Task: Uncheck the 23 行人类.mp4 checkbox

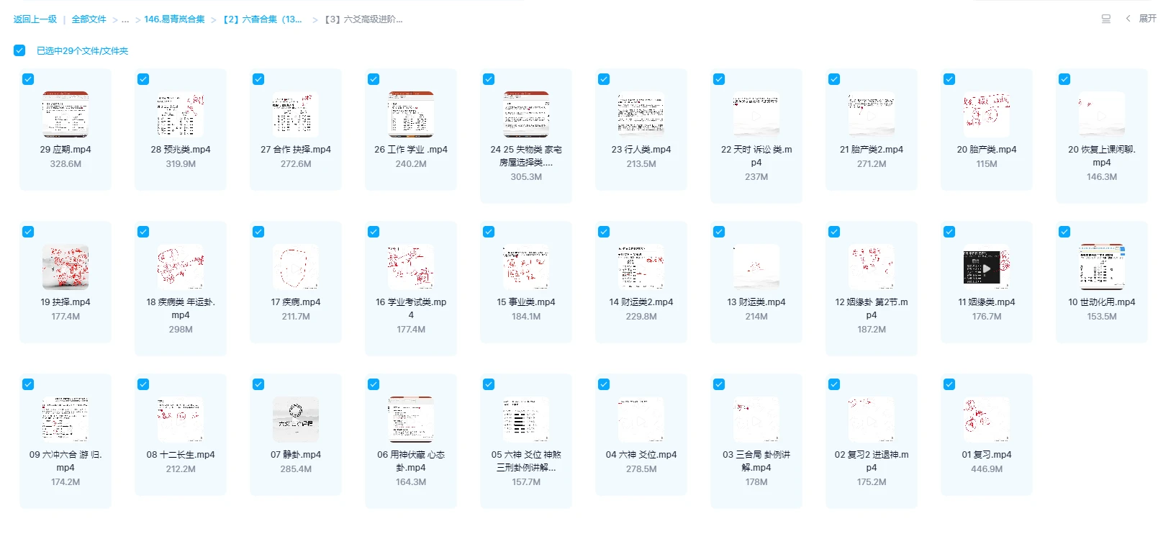Action: tap(604, 79)
